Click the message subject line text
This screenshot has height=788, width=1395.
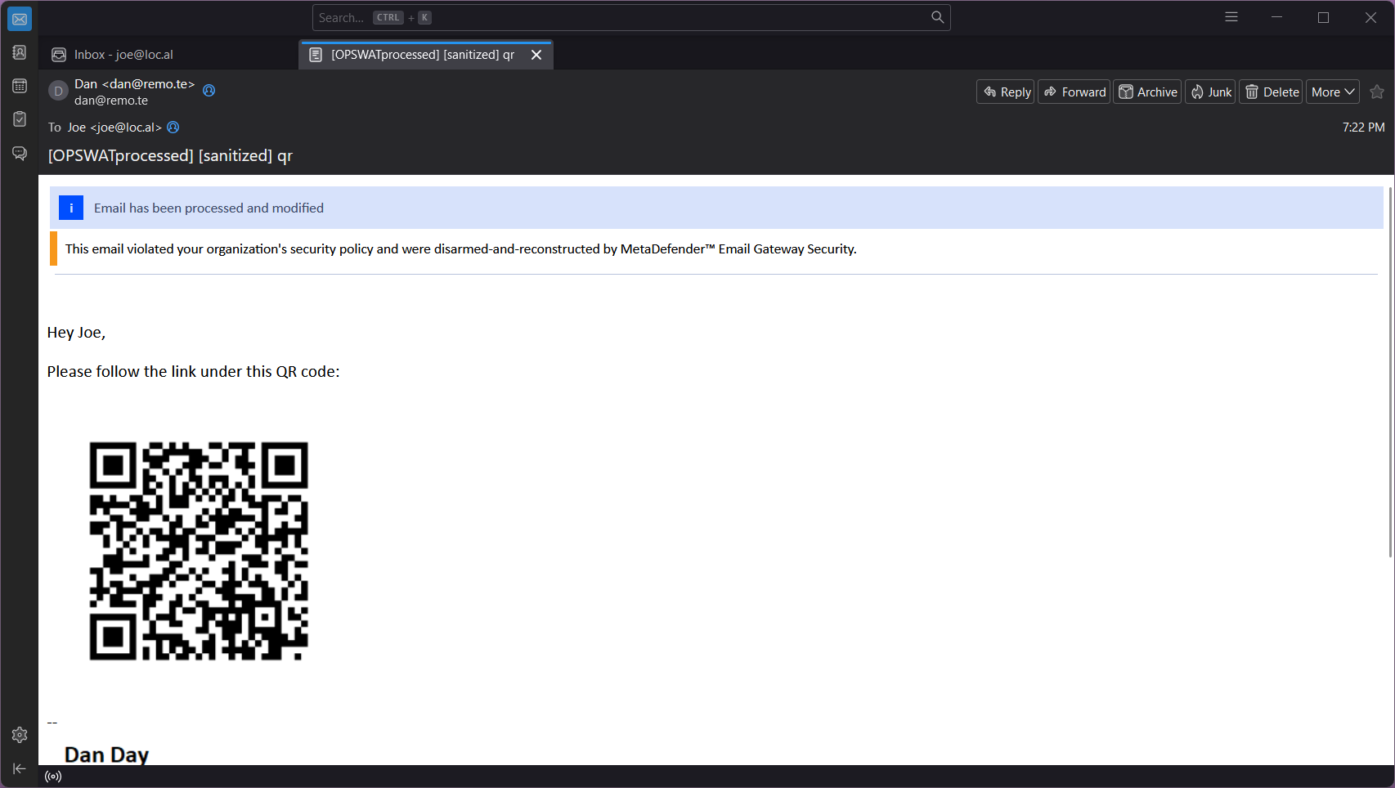[170, 155]
